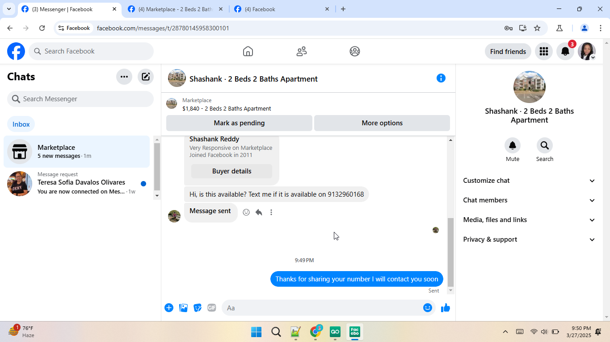610x342 pixels.
Task: Open the notifications bell
Action: coord(565,51)
